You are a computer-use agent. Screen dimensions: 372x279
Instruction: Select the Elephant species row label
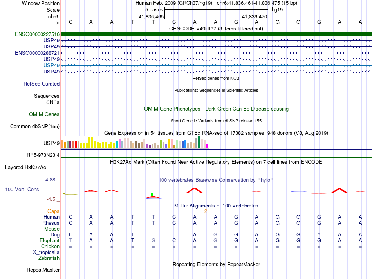tap(49, 240)
